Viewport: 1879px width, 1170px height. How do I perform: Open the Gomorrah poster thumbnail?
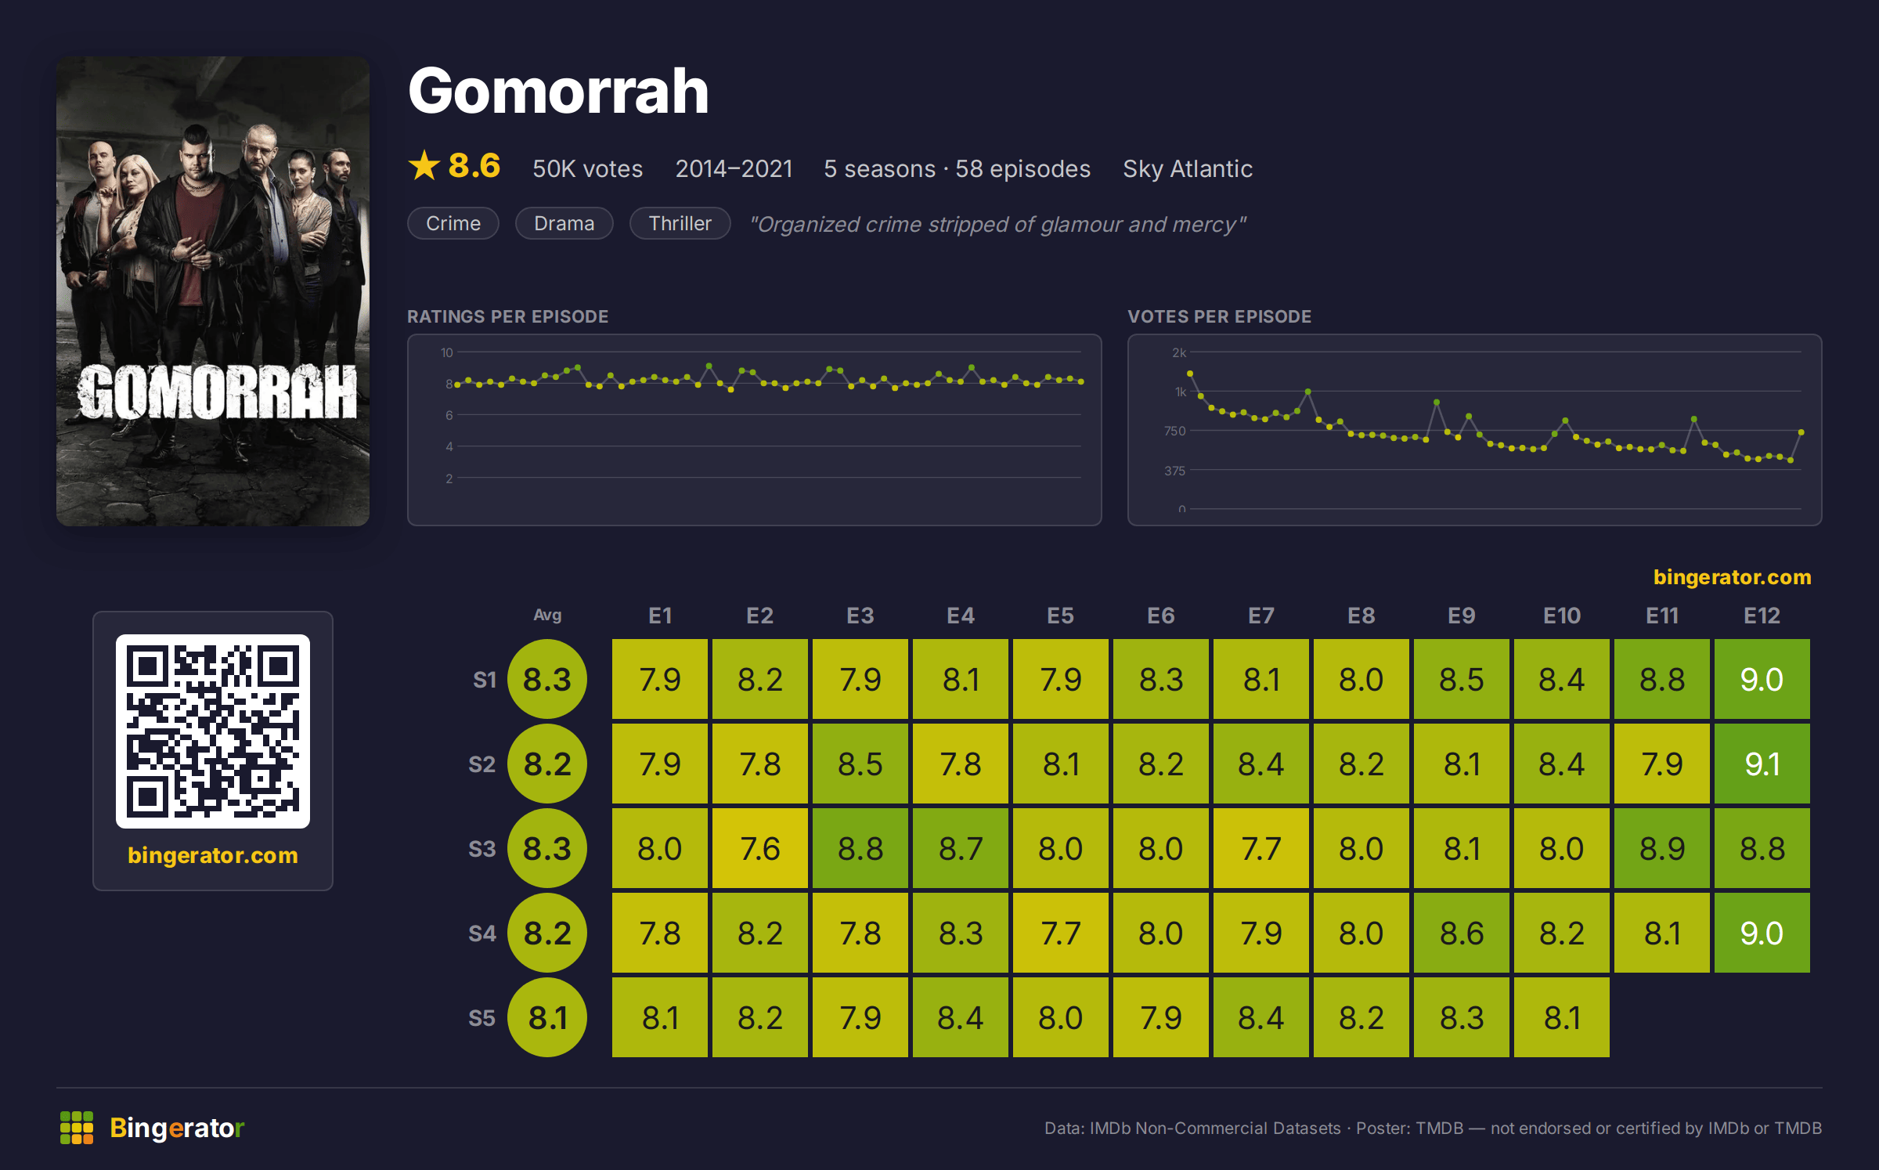pyautogui.click(x=213, y=291)
